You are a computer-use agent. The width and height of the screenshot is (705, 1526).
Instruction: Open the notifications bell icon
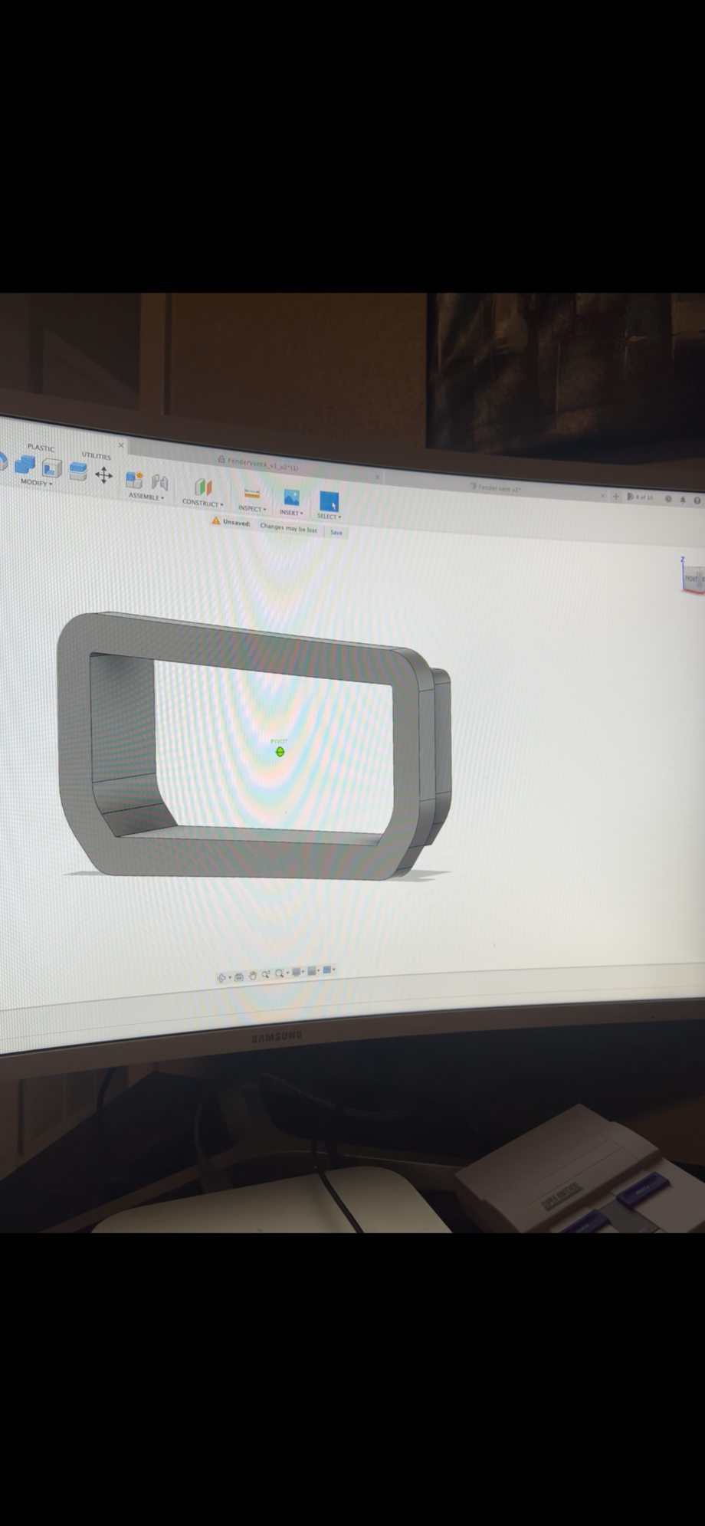682,499
